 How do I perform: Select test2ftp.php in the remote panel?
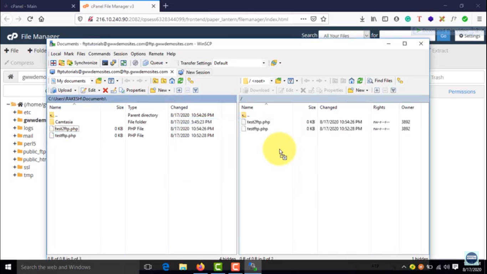[258, 122]
